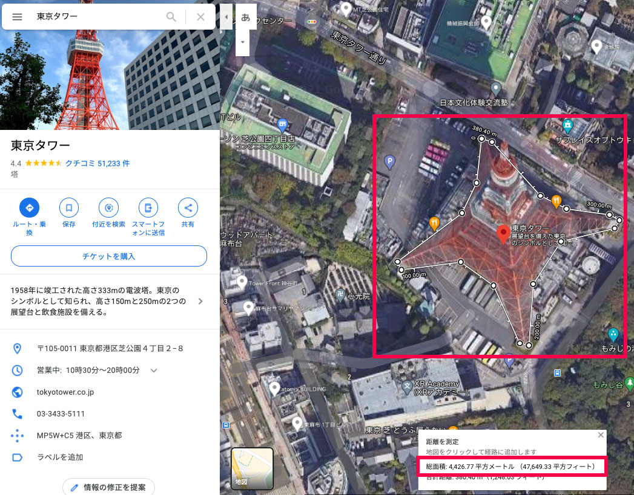Screen dimensions: 634x495
Task: Click ラベルを追加 add label
Action: pos(60,458)
